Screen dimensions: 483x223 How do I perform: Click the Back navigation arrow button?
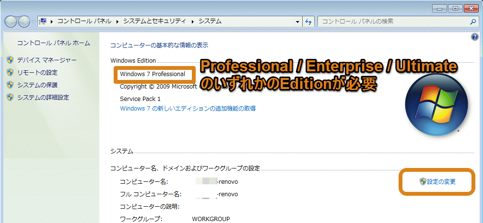tap(11, 22)
